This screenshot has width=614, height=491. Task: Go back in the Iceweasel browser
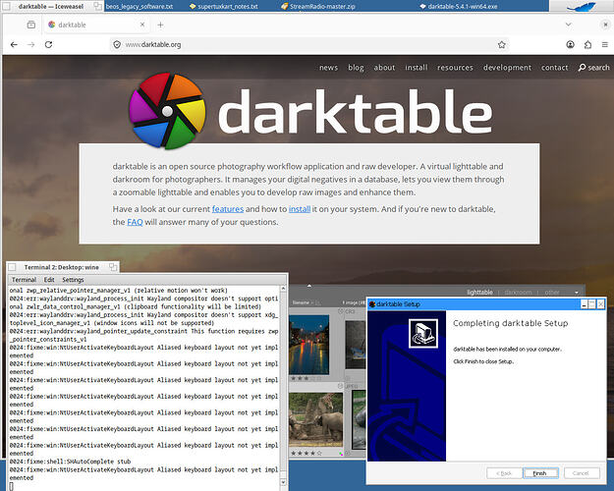(14, 44)
